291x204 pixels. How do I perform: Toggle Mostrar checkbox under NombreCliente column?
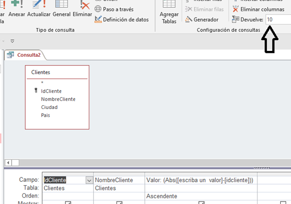(x=119, y=202)
